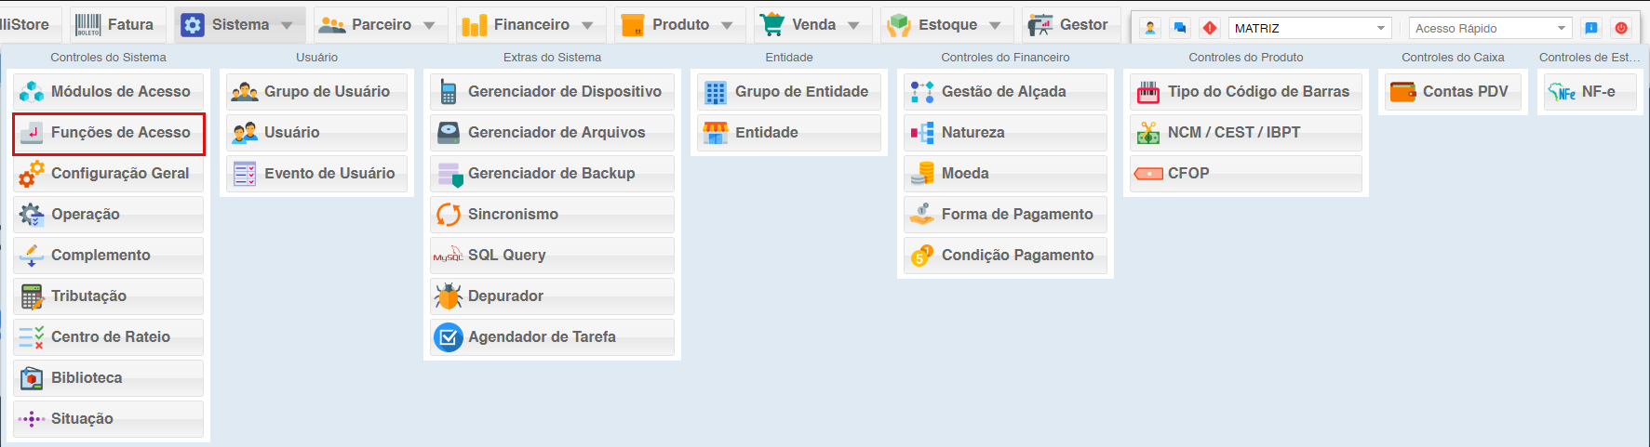Select the Contas PDV entry
The image size is (1650, 447).
pyautogui.click(x=1453, y=92)
